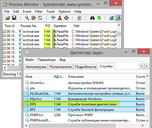Screen dimensions: 152x128
Task: Click the tab strip scroll-right arrow
Action: (x=147, y=66)
